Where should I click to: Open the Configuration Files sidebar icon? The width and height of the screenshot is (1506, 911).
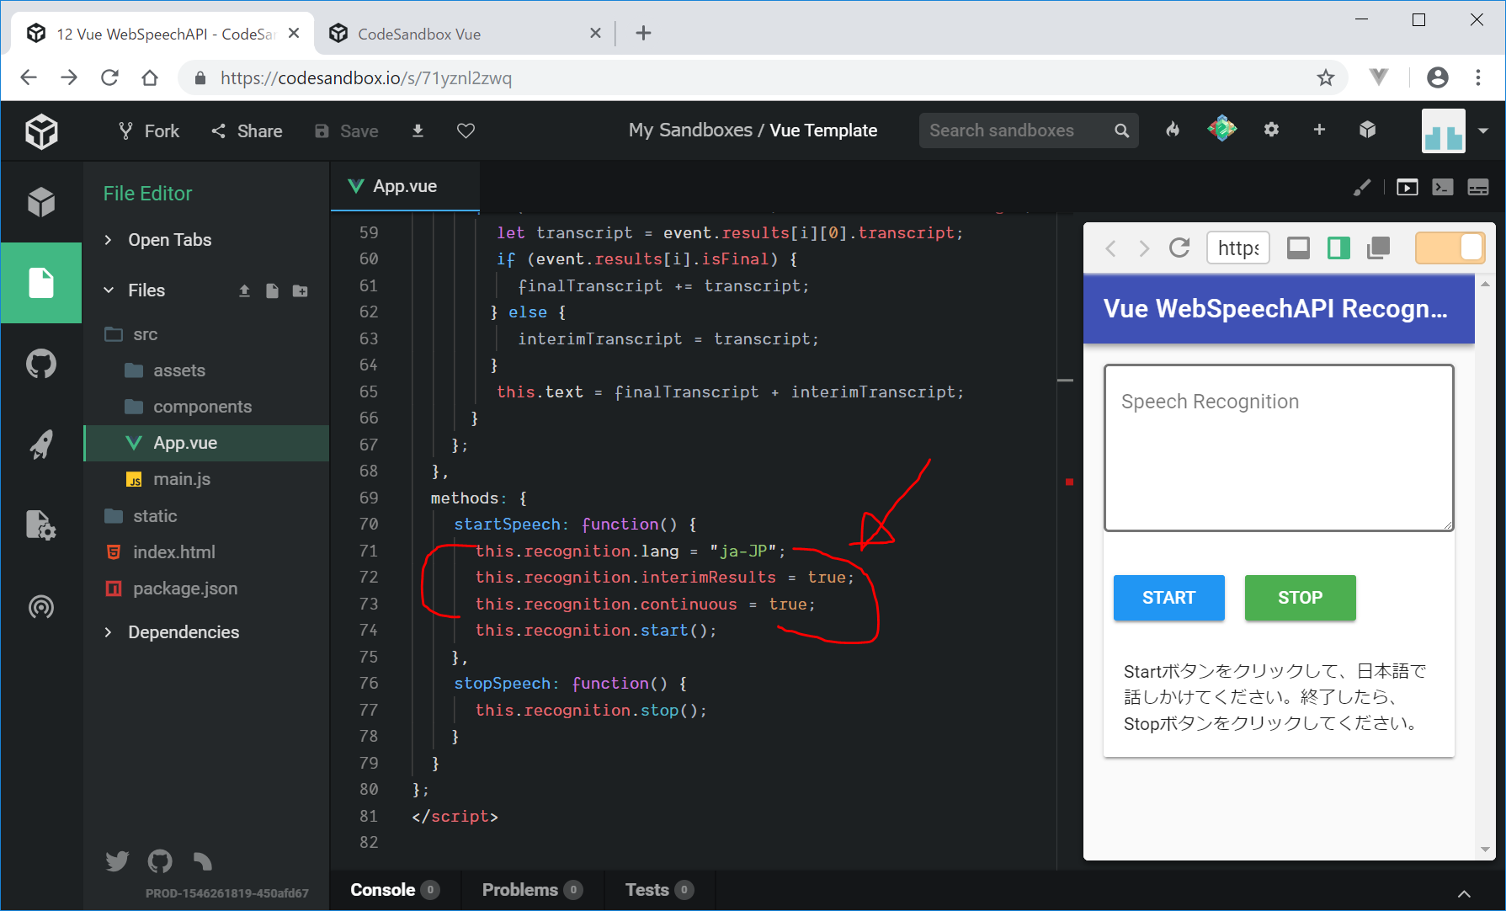click(40, 525)
